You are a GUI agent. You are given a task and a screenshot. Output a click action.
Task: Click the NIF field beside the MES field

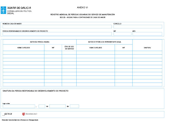coord(122,34)
